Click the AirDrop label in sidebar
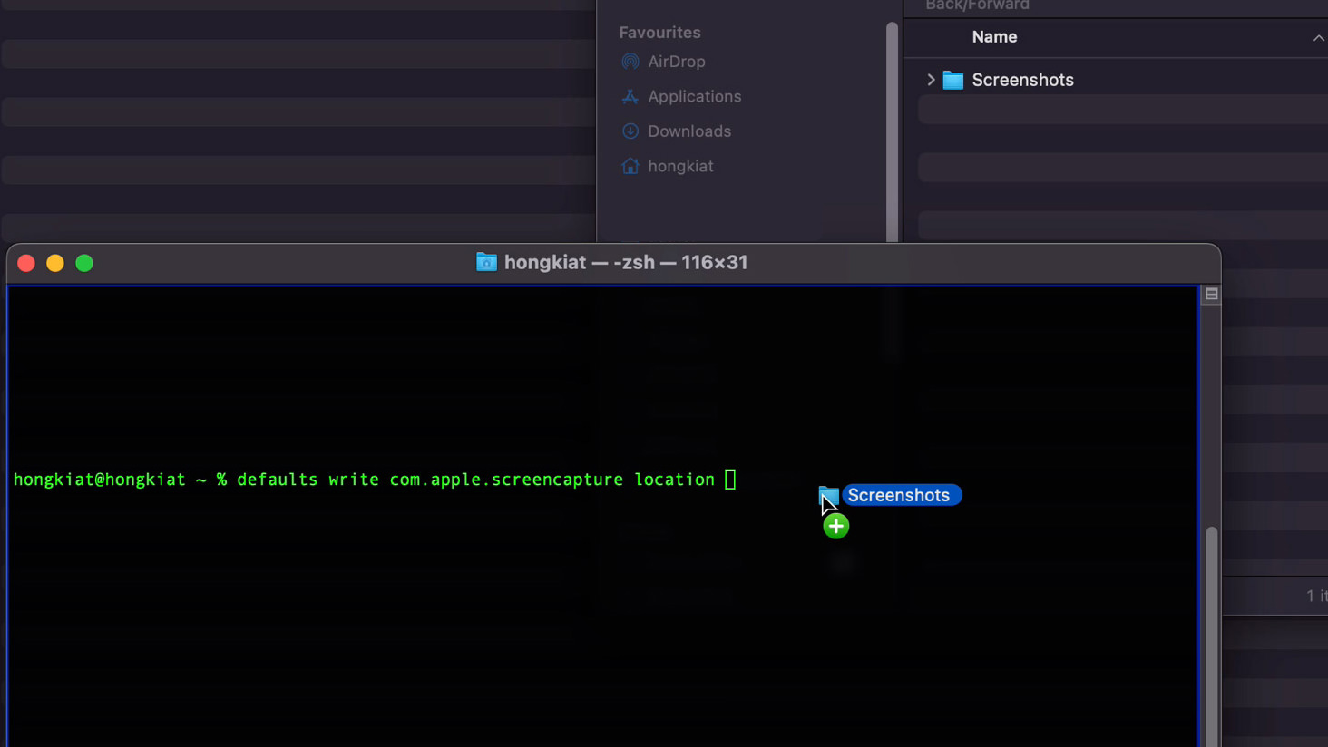The height and width of the screenshot is (747, 1328). [x=676, y=62]
